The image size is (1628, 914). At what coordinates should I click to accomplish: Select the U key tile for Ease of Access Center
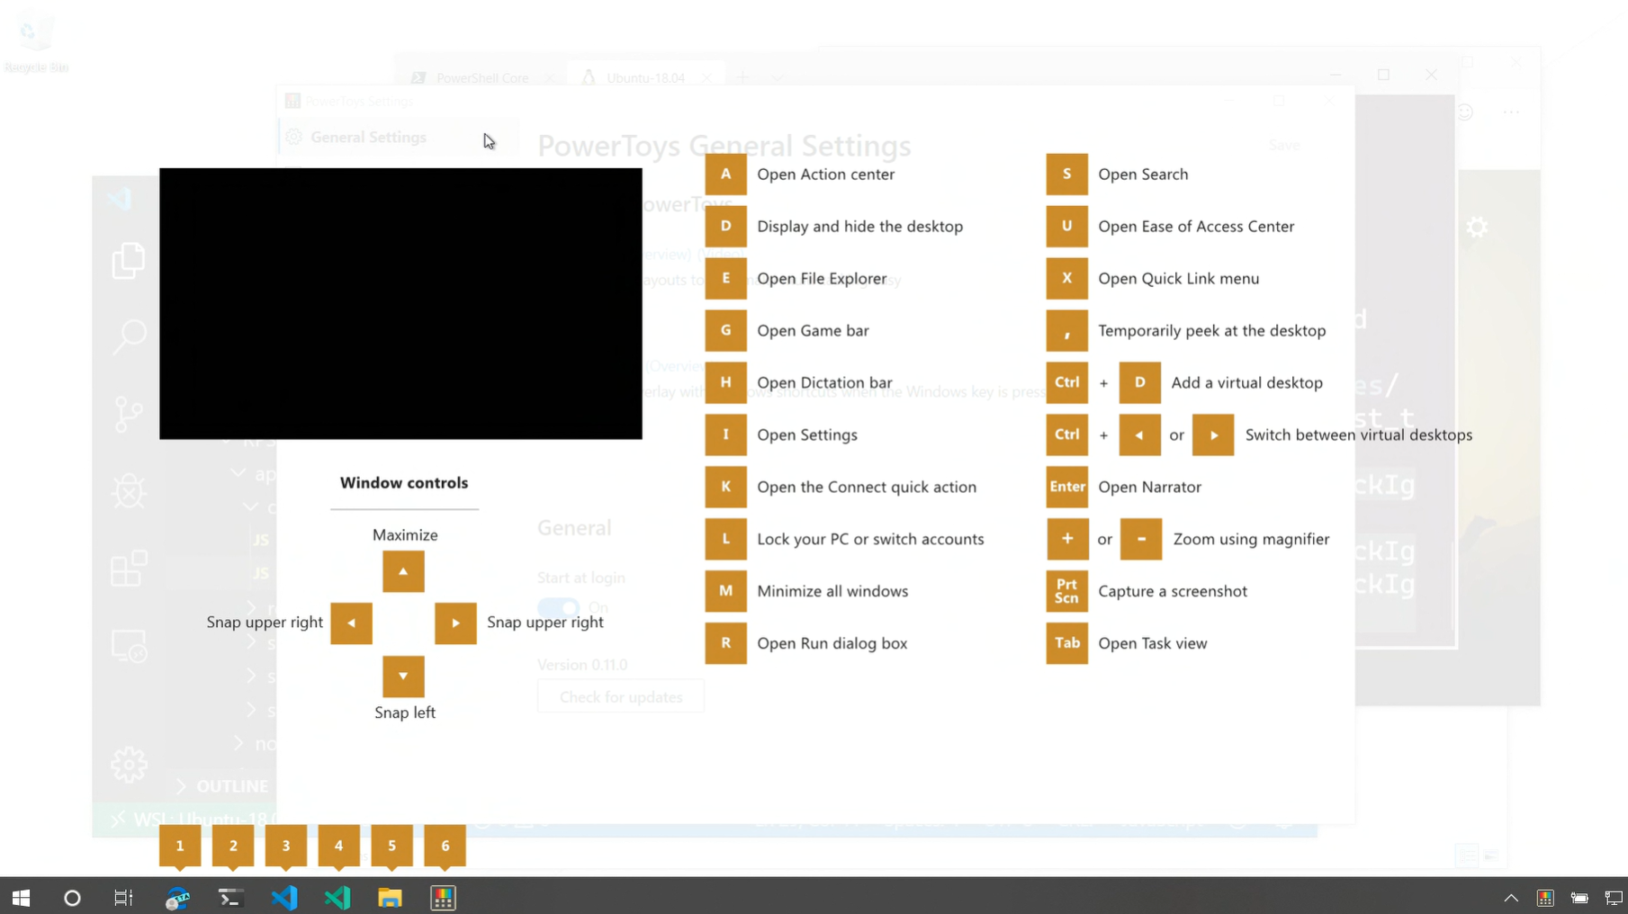point(1066,226)
